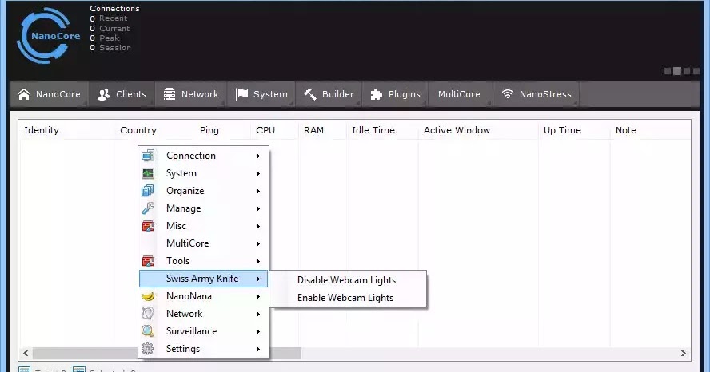Click the puzzle piece icon on Plugins tab

coord(377,94)
